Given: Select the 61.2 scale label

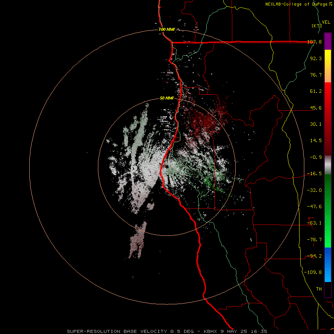Looking at the screenshot, I should [x=316, y=91].
